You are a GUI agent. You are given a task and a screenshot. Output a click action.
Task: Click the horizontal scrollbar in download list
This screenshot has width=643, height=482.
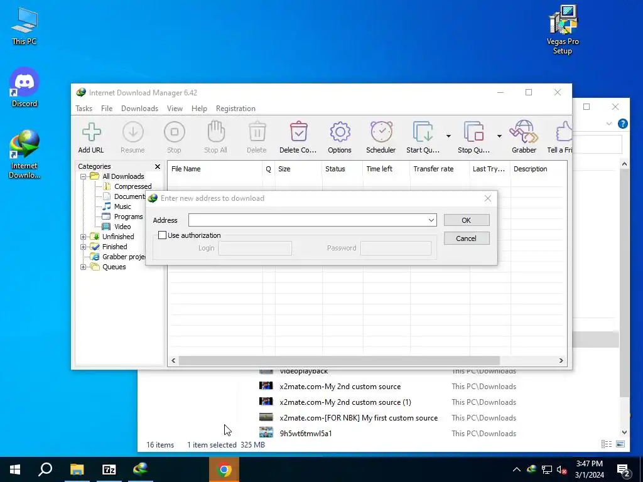coord(339,361)
